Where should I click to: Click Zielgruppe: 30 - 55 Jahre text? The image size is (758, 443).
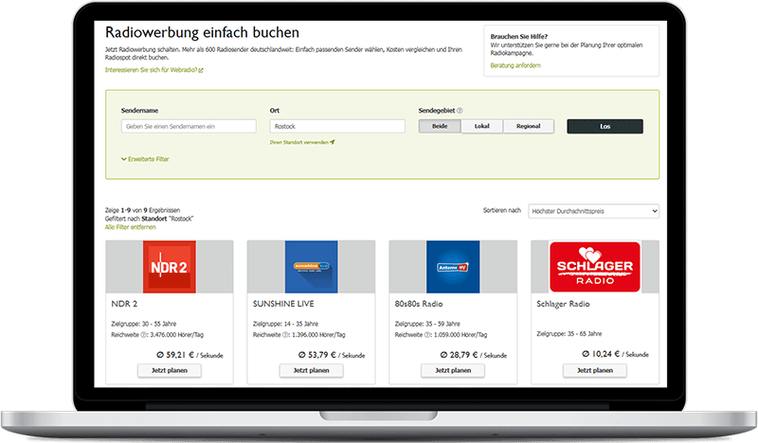[x=144, y=324]
